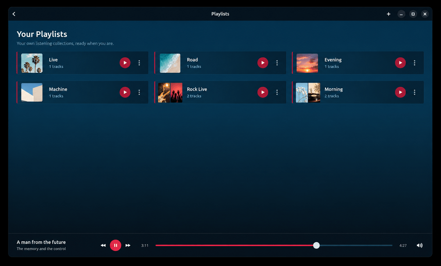The width and height of the screenshot is (441, 266).
Task: Click the playback progress slider knob
Action: coord(316,245)
